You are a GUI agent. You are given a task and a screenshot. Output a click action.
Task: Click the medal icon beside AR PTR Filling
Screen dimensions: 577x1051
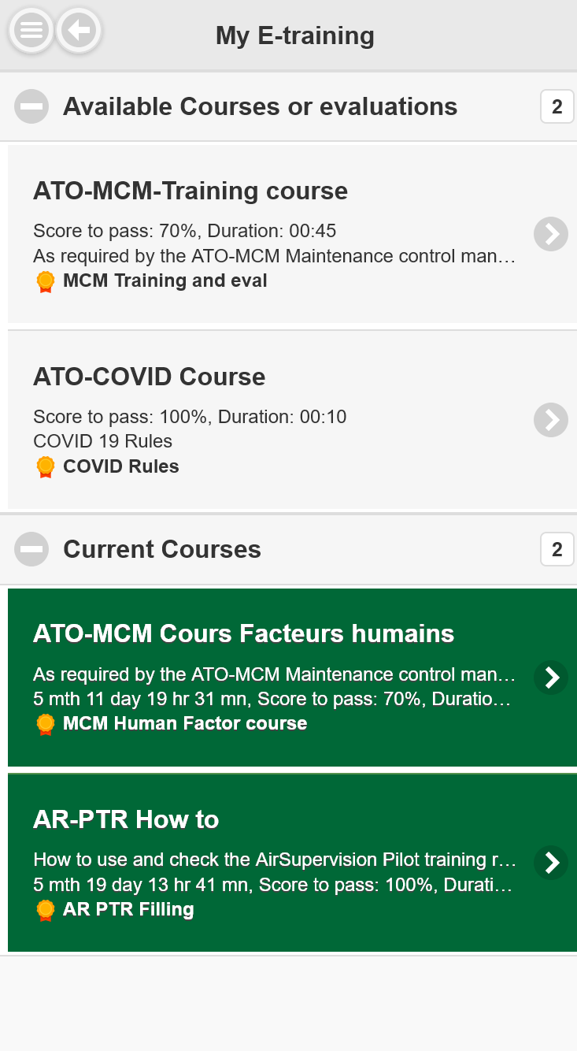(46, 910)
